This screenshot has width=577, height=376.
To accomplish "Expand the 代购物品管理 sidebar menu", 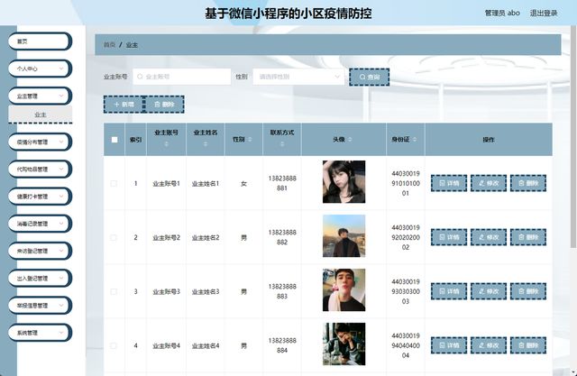I will 40,170.
